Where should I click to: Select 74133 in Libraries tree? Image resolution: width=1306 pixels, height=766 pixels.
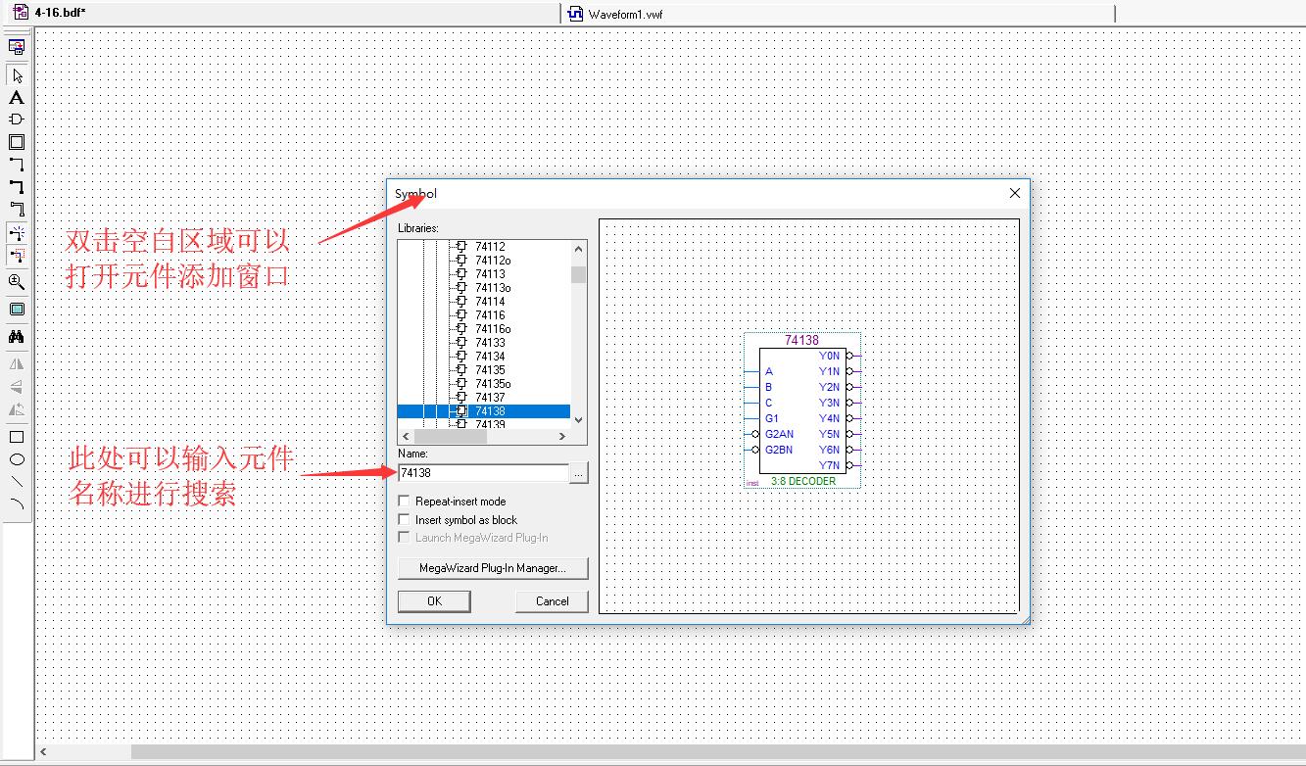coord(490,343)
